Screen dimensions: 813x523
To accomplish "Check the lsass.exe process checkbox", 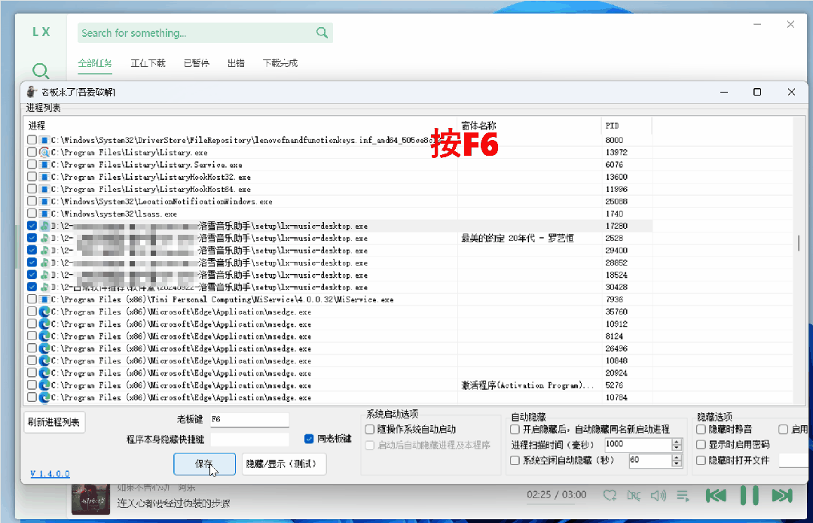I will tap(32, 214).
